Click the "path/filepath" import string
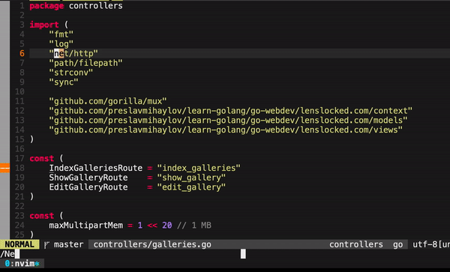450x272 pixels. point(85,63)
